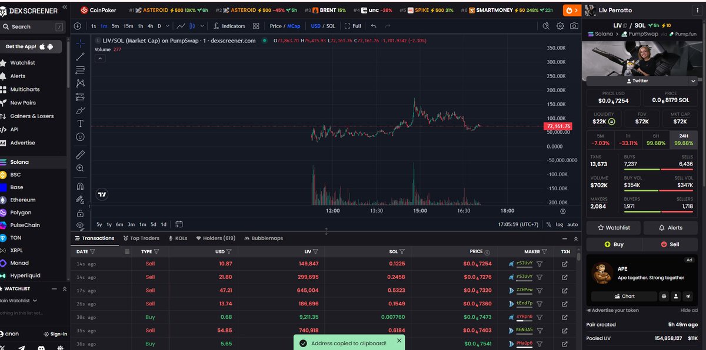The width and height of the screenshot is (706, 350).
Task: Add a compare symbol with plus icon
Action: (x=78, y=26)
